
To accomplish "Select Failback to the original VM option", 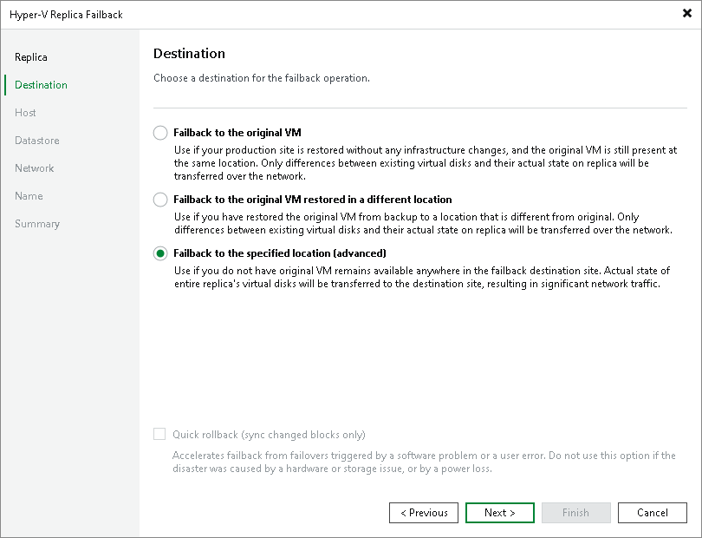I will point(160,133).
